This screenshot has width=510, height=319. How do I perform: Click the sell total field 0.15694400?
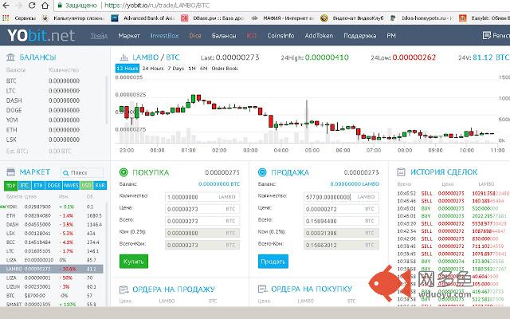tap(341, 221)
